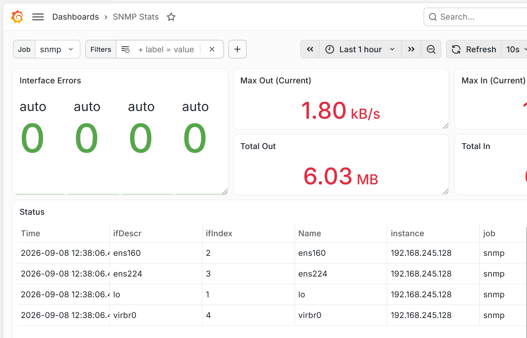Click the label = value filter field
The height and width of the screenshot is (338, 527).
[x=166, y=49]
